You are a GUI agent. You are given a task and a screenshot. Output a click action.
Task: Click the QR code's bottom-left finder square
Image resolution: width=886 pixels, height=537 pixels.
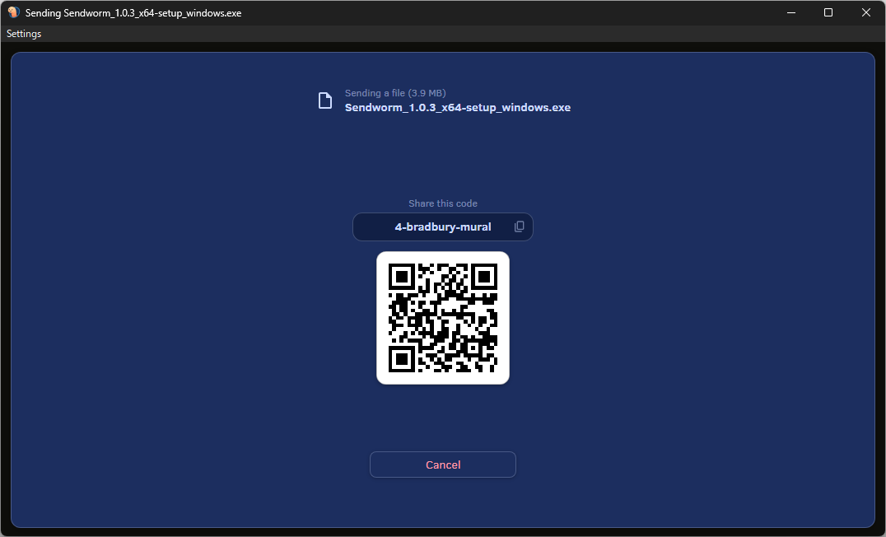[x=401, y=359]
